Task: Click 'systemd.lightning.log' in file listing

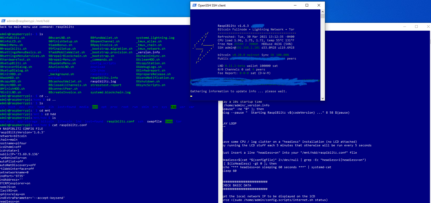Action: [155, 38]
